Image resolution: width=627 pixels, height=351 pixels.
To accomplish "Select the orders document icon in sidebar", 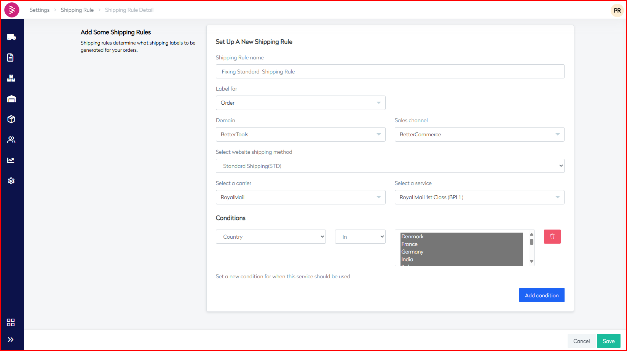I will pyautogui.click(x=11, y=57).
